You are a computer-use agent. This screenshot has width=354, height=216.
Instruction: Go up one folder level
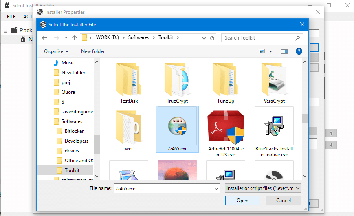(75, 38)
